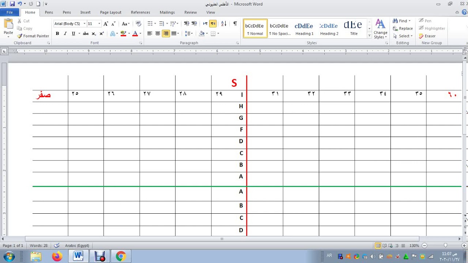Image resolution: width=468 pixels, height=263 pixels.
Task: Click the text highlight color button
Action: coord(123,34)
